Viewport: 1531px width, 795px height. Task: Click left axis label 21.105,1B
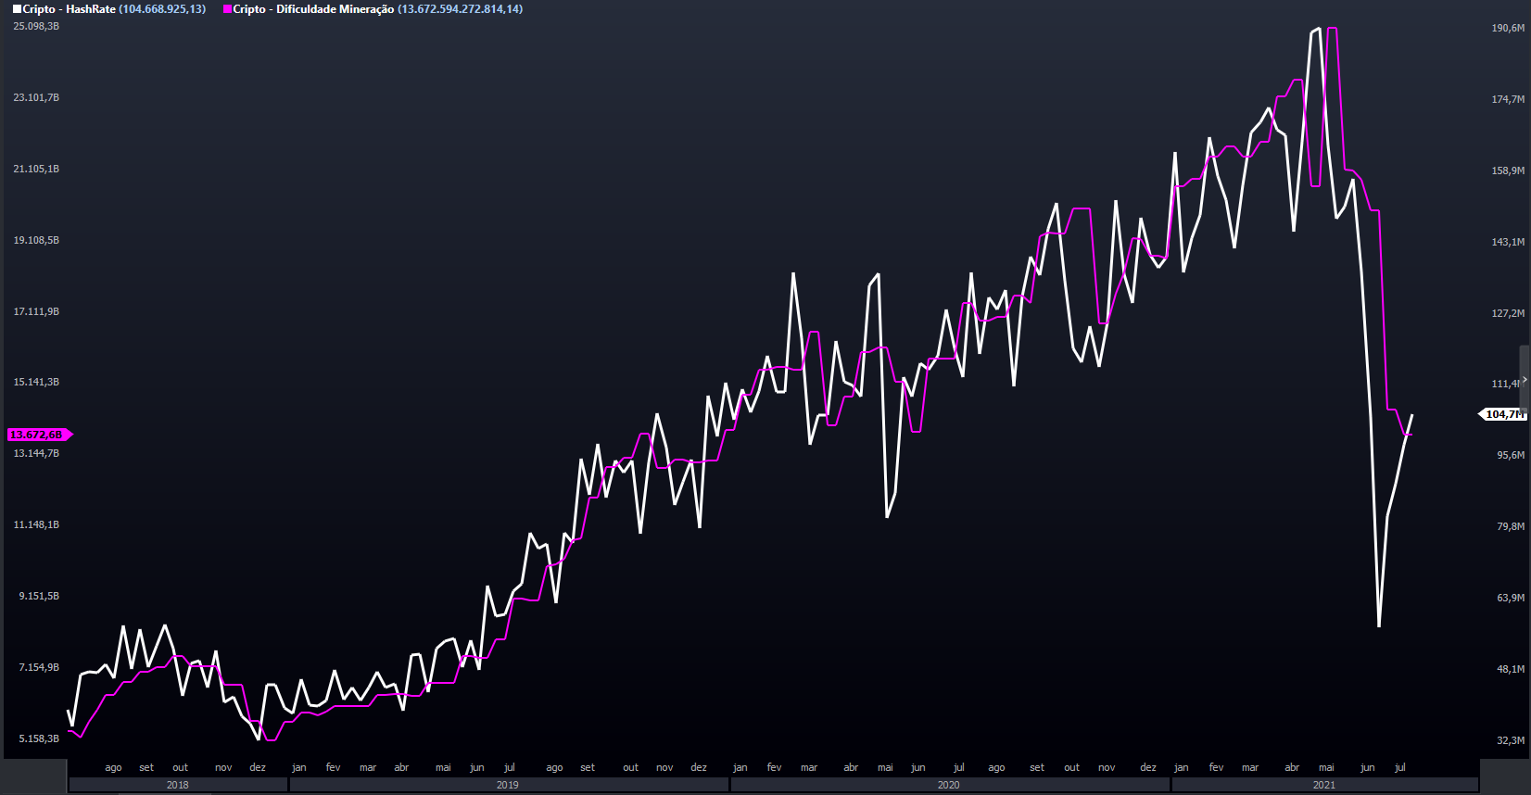36,169
